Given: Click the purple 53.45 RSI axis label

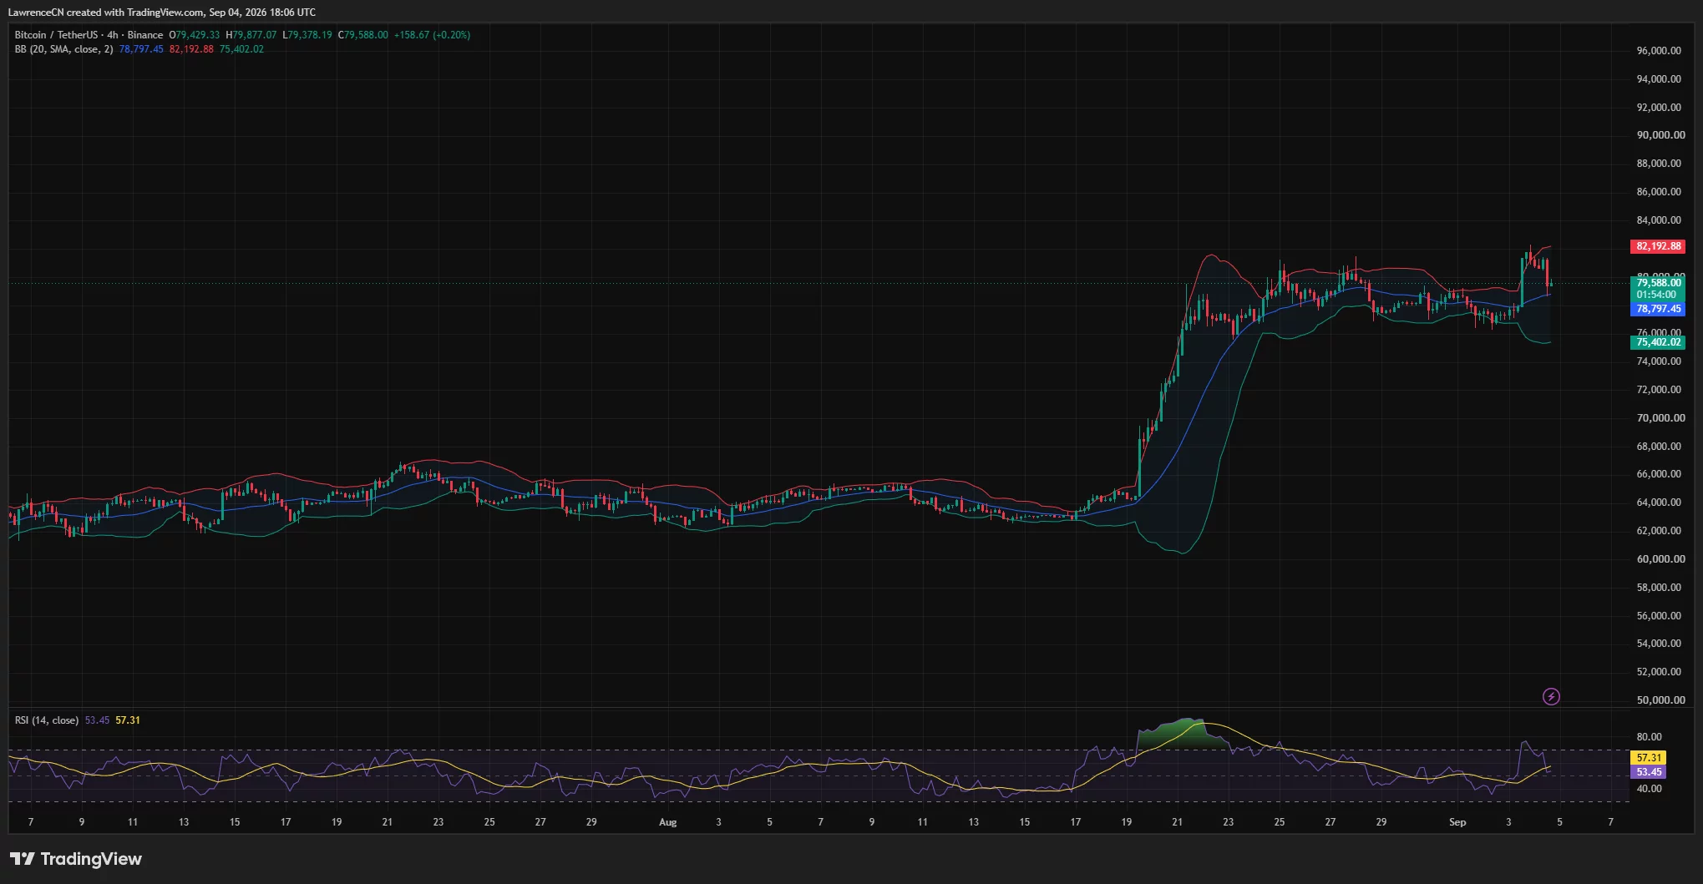Looking at the screenshot, I should point(1648,772).
